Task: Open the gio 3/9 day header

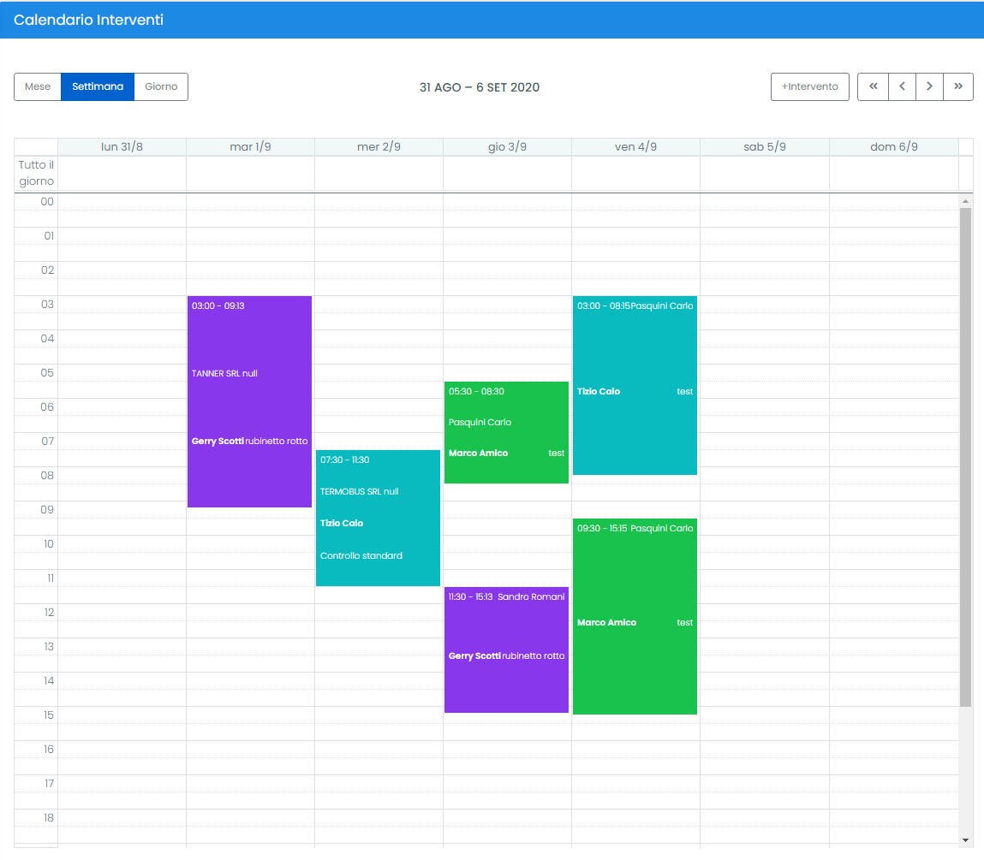Action: click(507, 147)
